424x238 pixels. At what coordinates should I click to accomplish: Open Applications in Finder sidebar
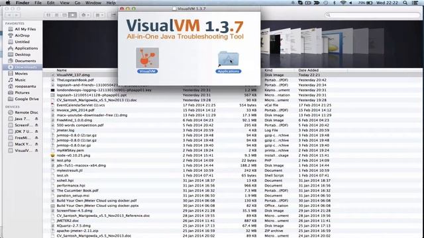(22, 48)
